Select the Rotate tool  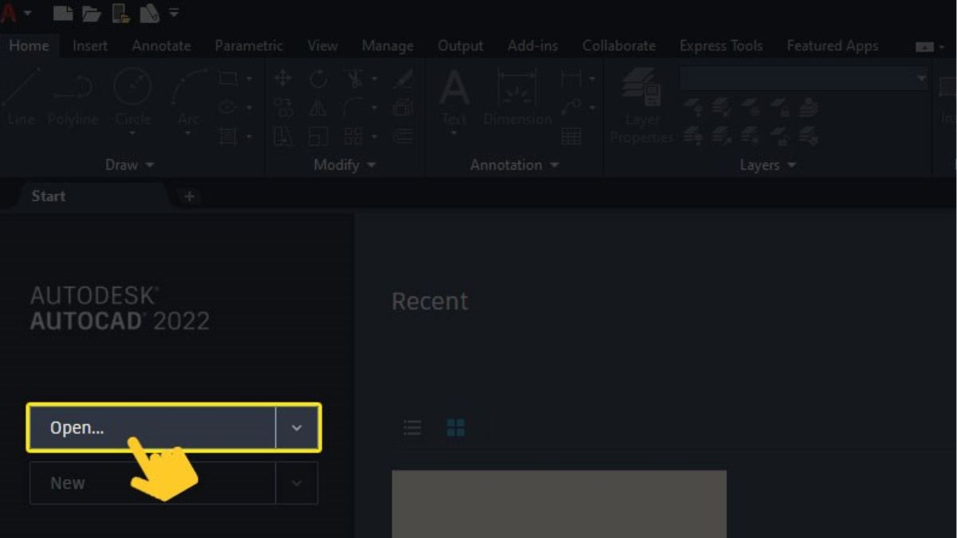318,78
